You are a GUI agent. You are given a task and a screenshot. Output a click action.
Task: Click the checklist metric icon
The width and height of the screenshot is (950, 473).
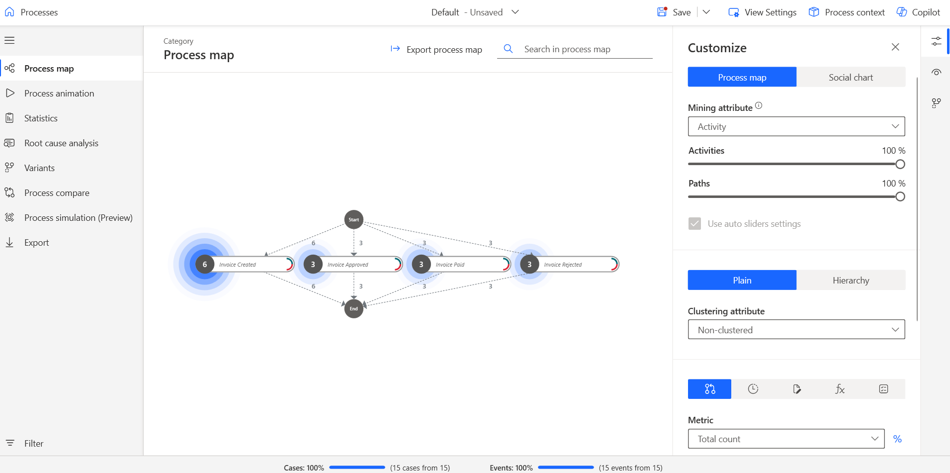coord(883,389)
